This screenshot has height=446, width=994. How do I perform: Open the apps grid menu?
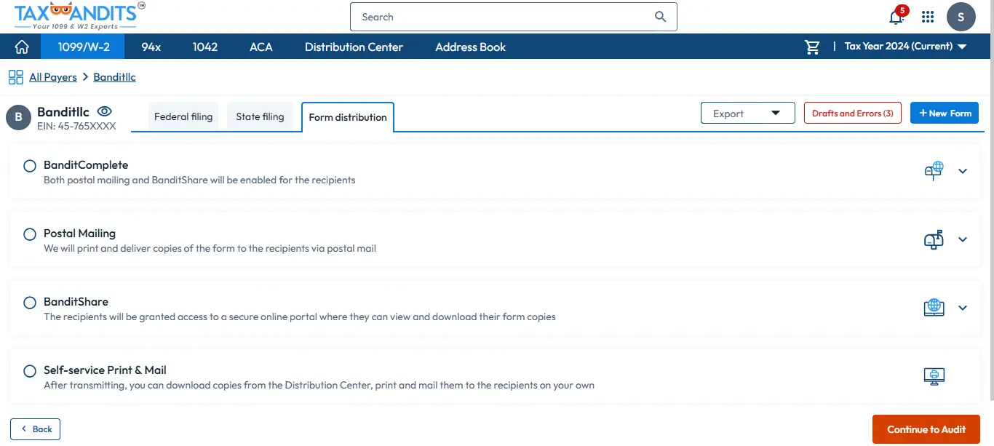(x=928, y=17)
